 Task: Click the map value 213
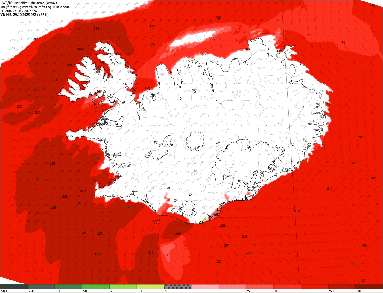[x=330, y=189]
